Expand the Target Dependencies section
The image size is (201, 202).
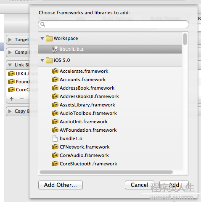click(x=10, y=40)
